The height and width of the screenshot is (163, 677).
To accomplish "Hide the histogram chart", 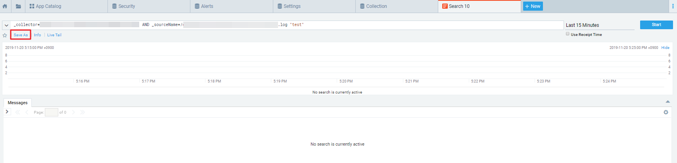I will coord(665,48).
